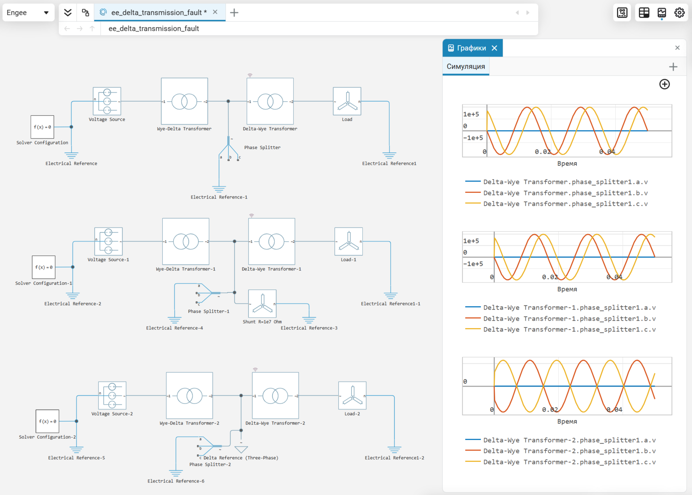The height and width of the screenshot is (495, 692).
Task: Open the block library panel icon
Action: pyautogui.click(x=622, y=13)
